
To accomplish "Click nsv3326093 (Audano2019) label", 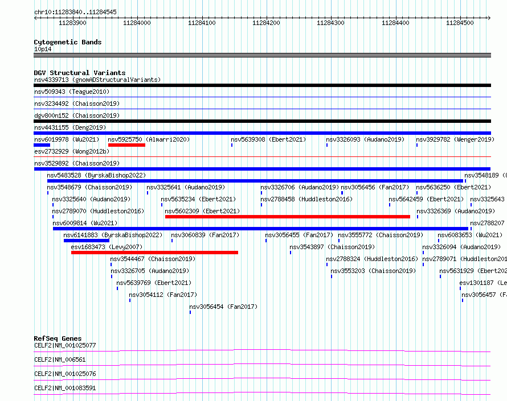I will click(x=365, y=139).
